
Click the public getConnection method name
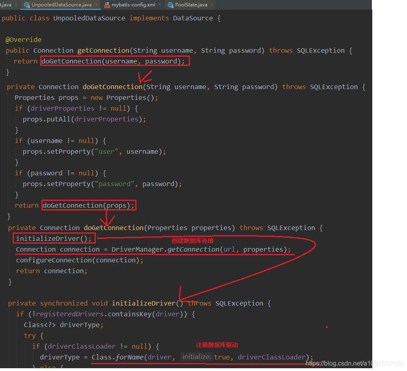click(103, 50)
